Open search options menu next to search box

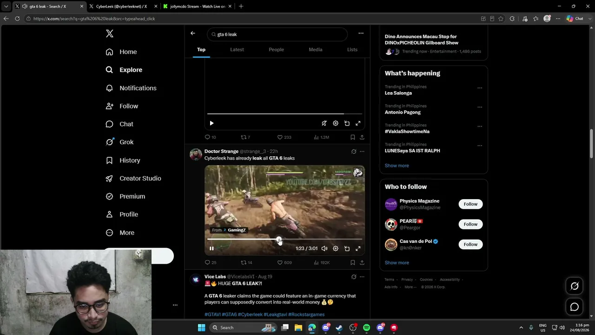(x=361, y=33)
